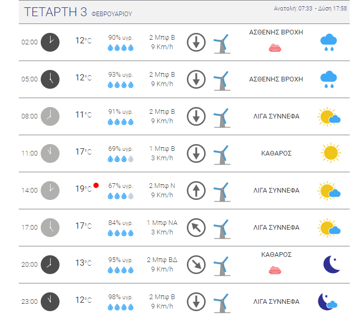
Task: Click the dark clock icon at 05:00
Action: [x=50, y=79]
